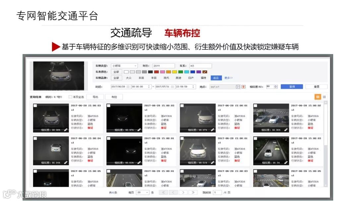Click the 导出 export button
Viewport: 358px width, 201px height.
point(95,97)
